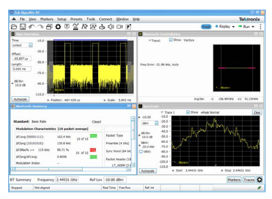Screen dimensions: 272x199
Task: Expand More>> in Time Overview graph
Action: pos(59,90)
